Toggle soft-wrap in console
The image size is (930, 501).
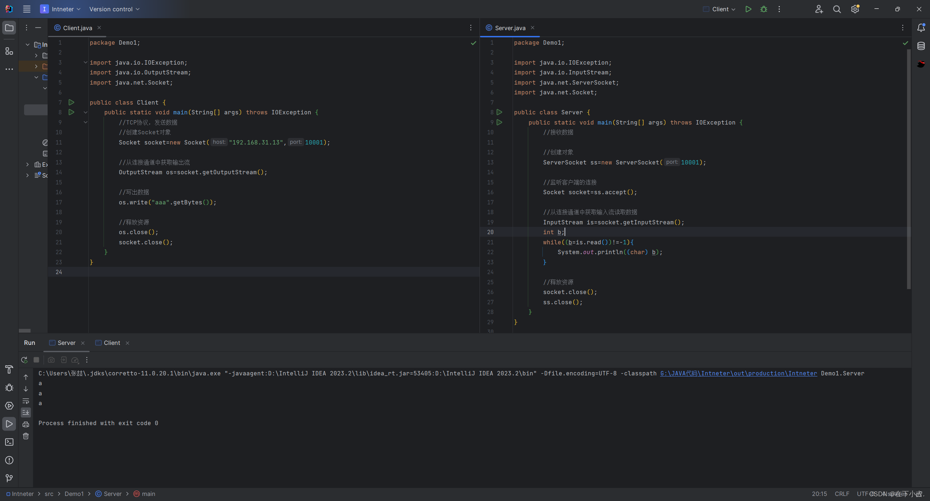(x=26, y=401)
